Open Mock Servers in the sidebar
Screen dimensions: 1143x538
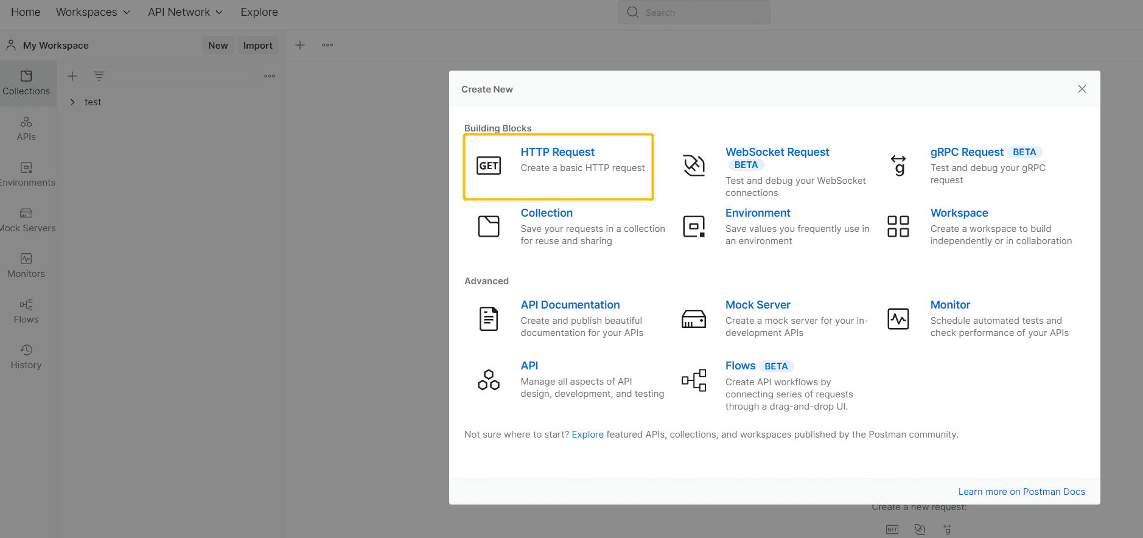pyautogui.click(x=26, y=220)
